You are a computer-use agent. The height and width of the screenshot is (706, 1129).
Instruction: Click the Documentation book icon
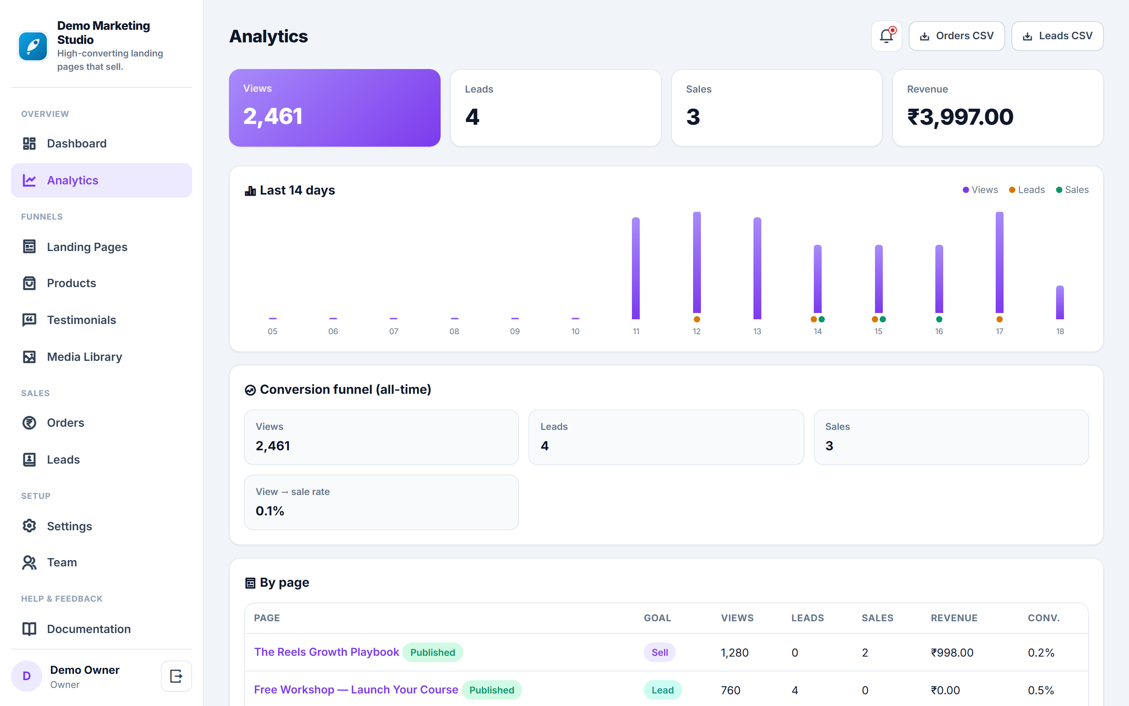(x=29, y=629)
